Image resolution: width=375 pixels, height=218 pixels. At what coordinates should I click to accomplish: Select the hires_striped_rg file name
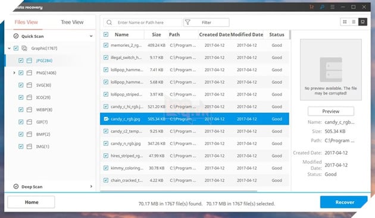coord(127,156)
